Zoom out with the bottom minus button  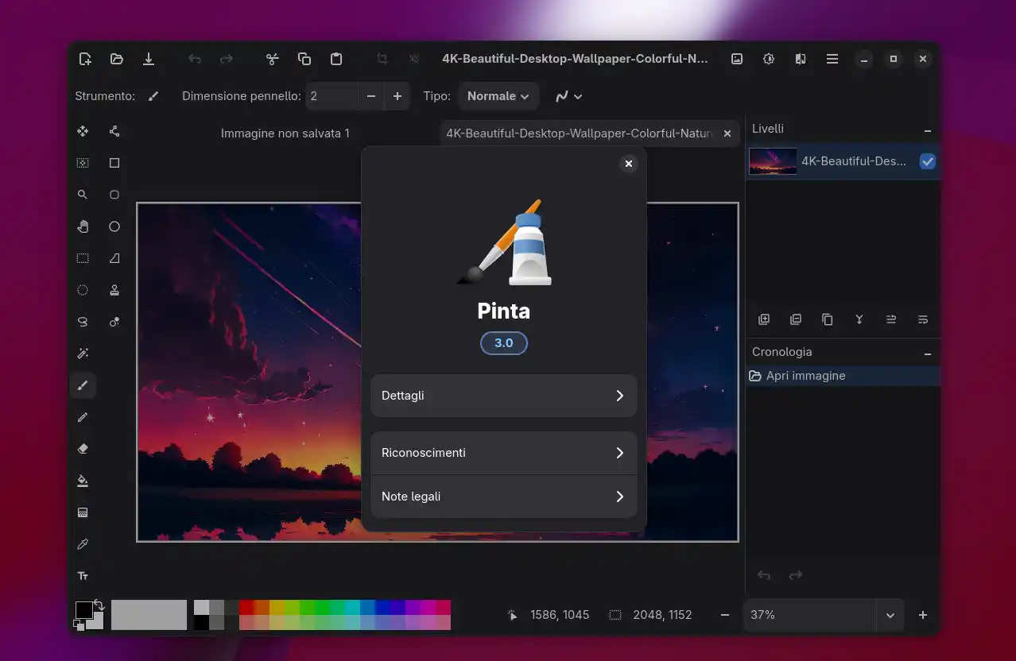[x=725, y=615]
